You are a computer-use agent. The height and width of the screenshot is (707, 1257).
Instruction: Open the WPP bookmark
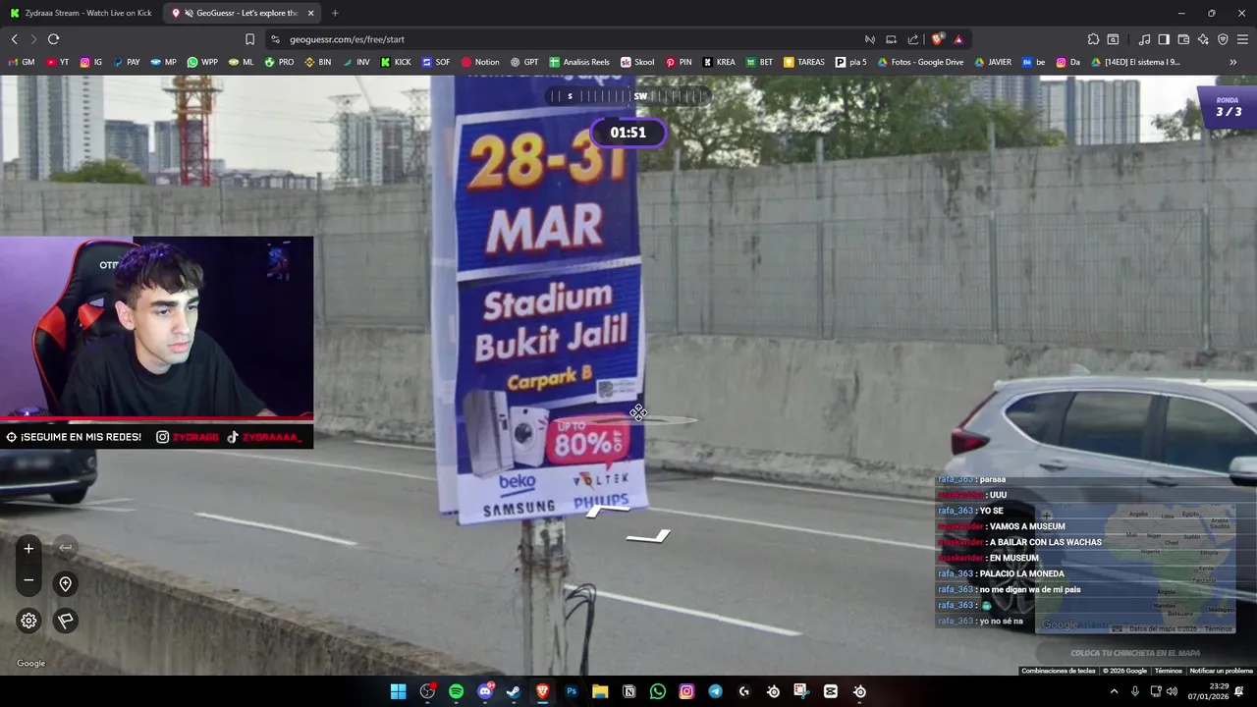point(202,62)
